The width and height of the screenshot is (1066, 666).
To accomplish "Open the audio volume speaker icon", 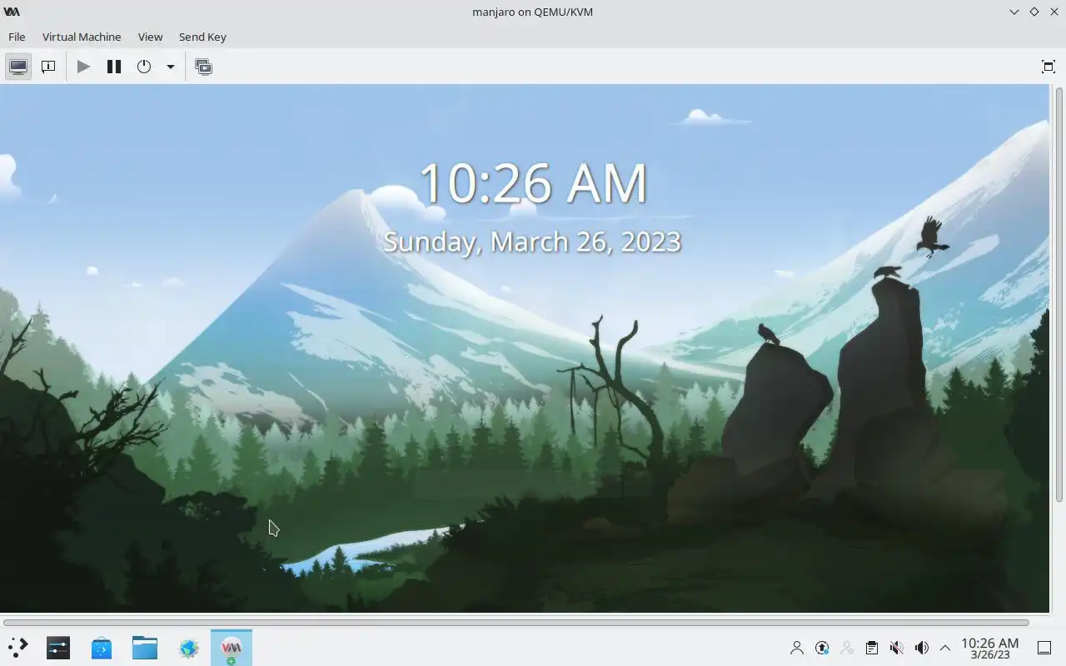I will click(922, 648).
